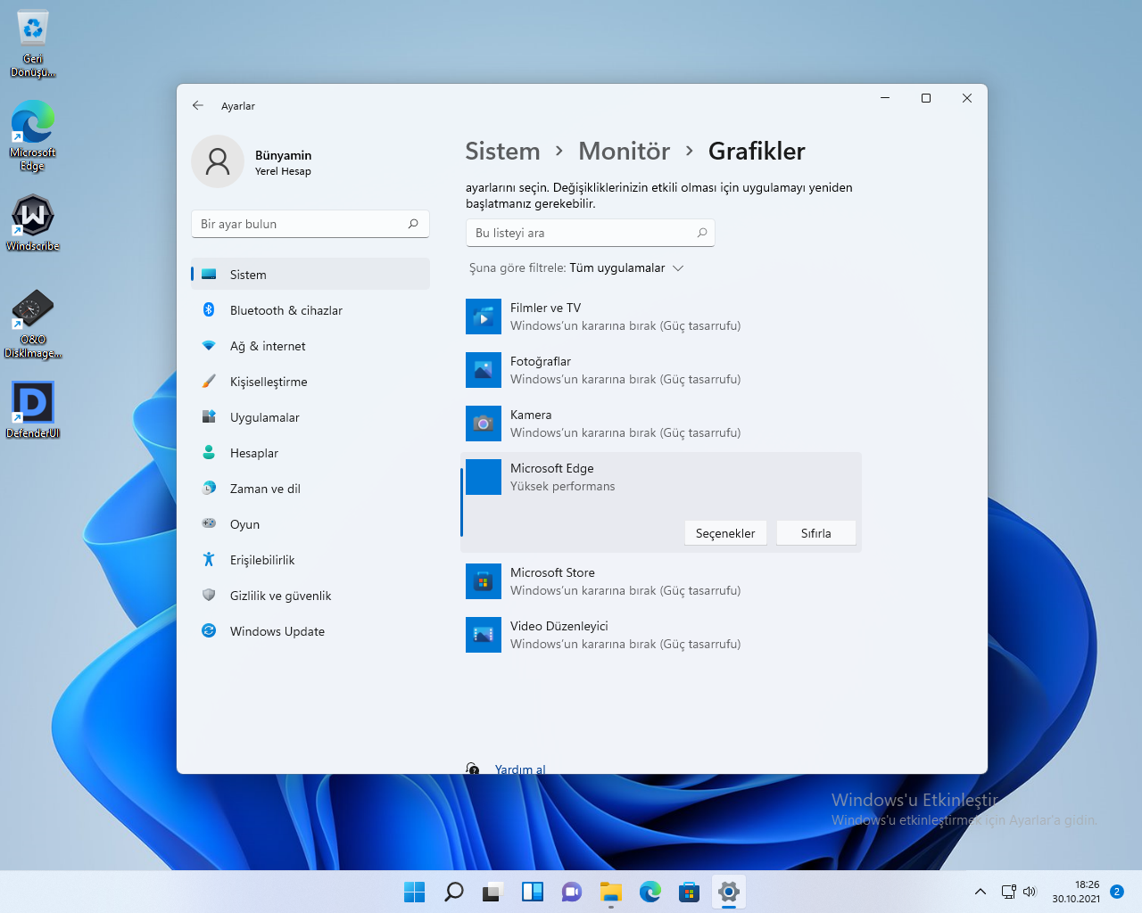Open the Tüm uygulamalar filter dropdown
1142x913 pixels.
626,267
